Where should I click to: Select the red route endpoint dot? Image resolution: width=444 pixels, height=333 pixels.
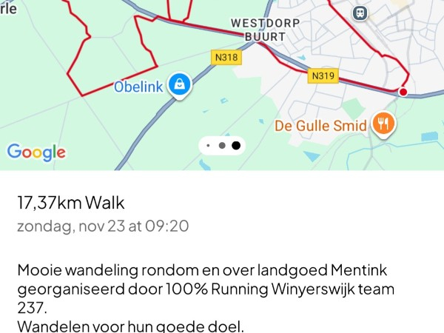(x=403, y=92)
